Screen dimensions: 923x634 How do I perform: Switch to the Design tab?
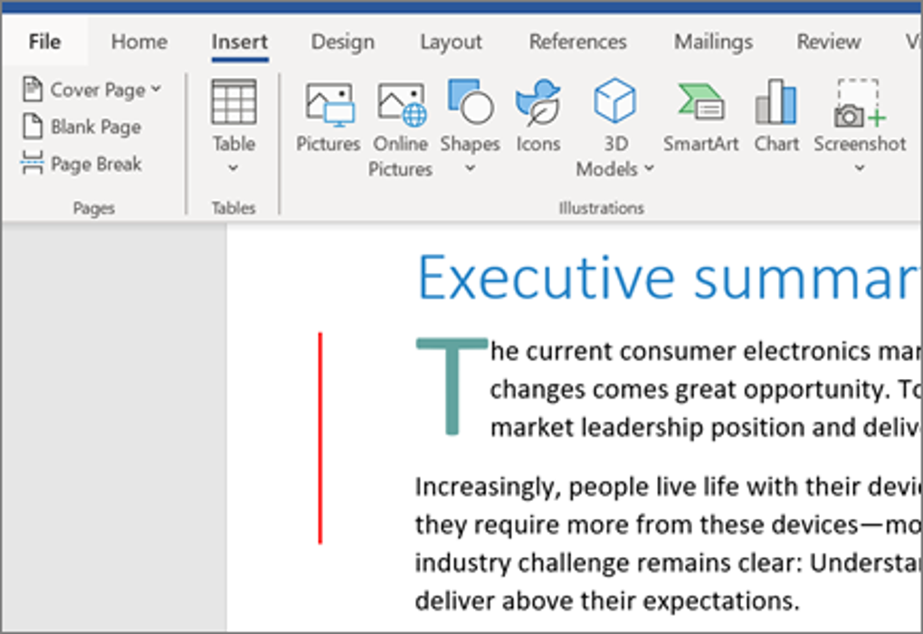pyautogui.click(x=342, y=42)
